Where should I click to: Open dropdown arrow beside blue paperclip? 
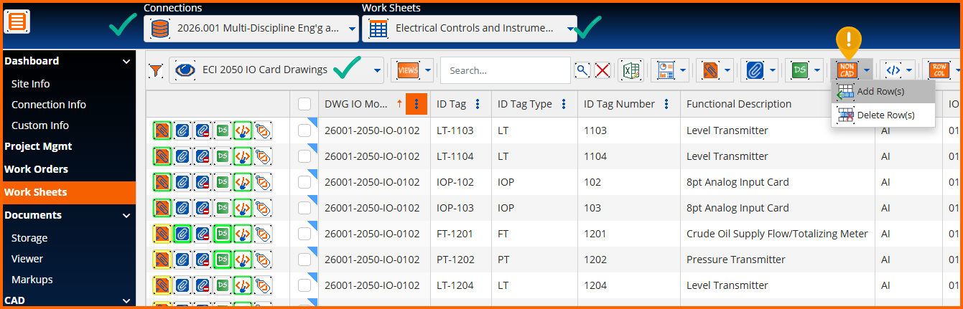(772, 70)
